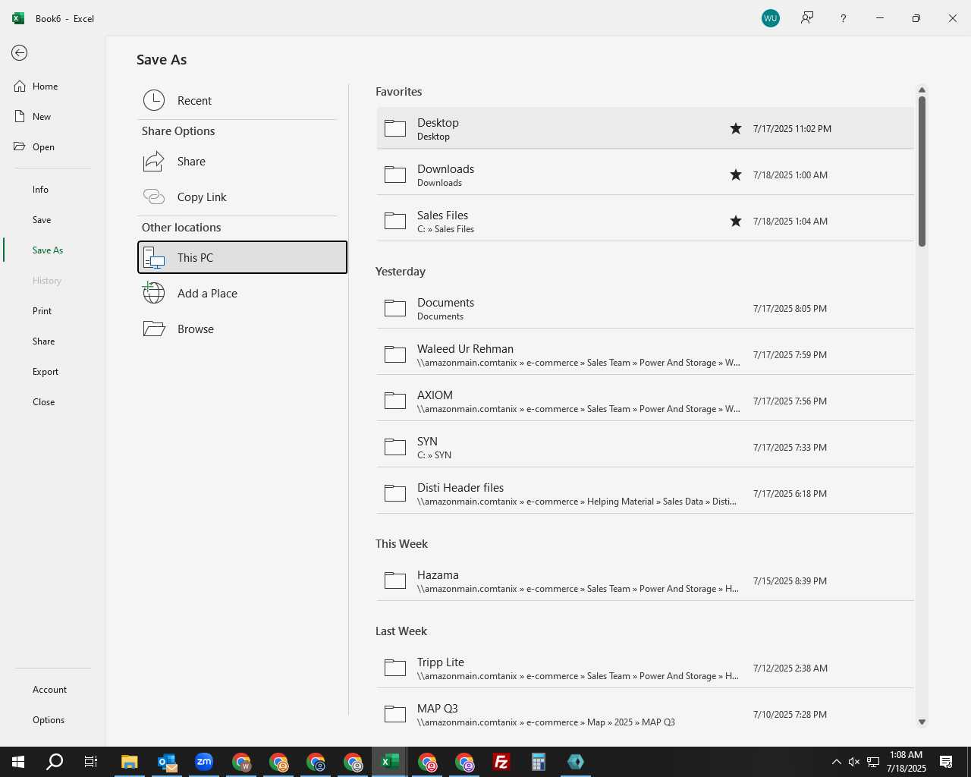Open File Explorer from the taskbar
Viewport: 971px width, 777px height.
click(x=130, y=762)
